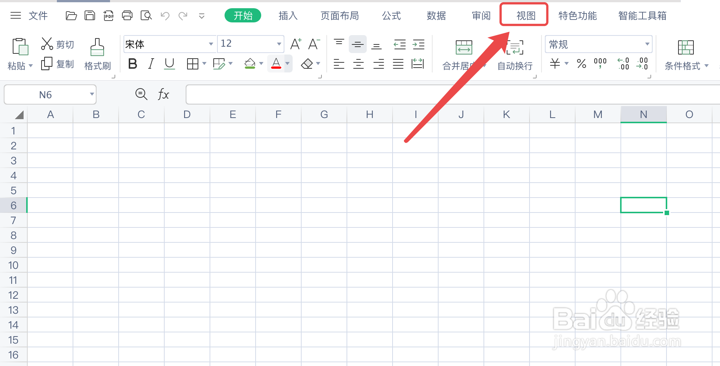The width and height of the screenshot is (720, 366).
Task: Export to PDF icon
Action: pos(109,16)
